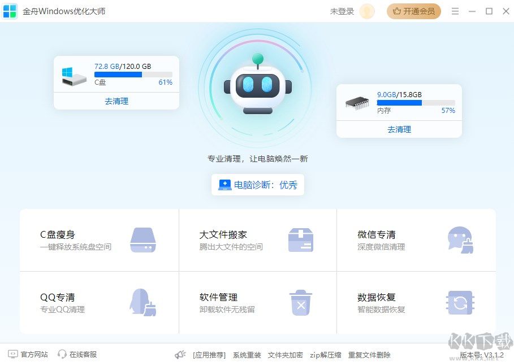
Task: Click the 数据恢复 recovery icon
Action: (x=460, y=303)
